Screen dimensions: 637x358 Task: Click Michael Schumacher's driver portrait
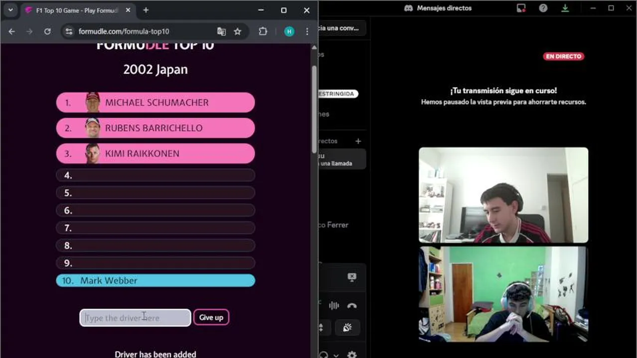click(x=93, y=102)
